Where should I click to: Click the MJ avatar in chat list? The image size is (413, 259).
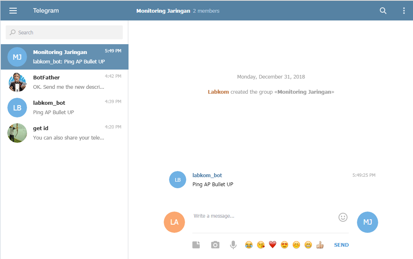click(x=17, y=57)
